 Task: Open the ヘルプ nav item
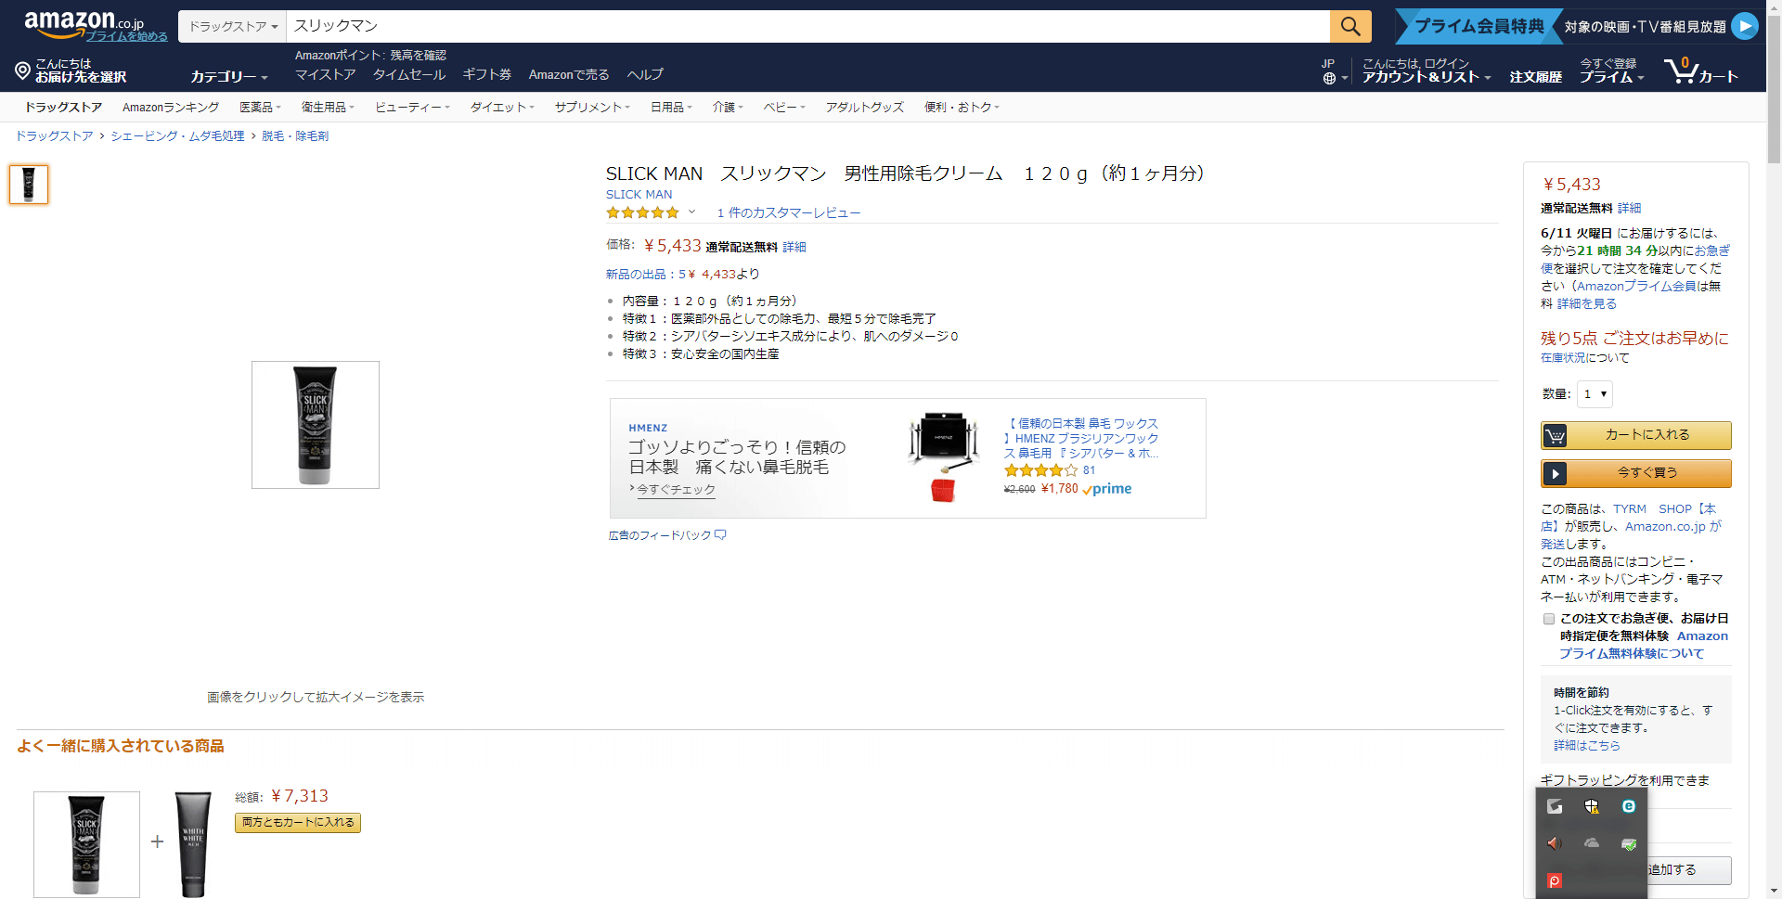pyautogui.click(x=645, y=74)
